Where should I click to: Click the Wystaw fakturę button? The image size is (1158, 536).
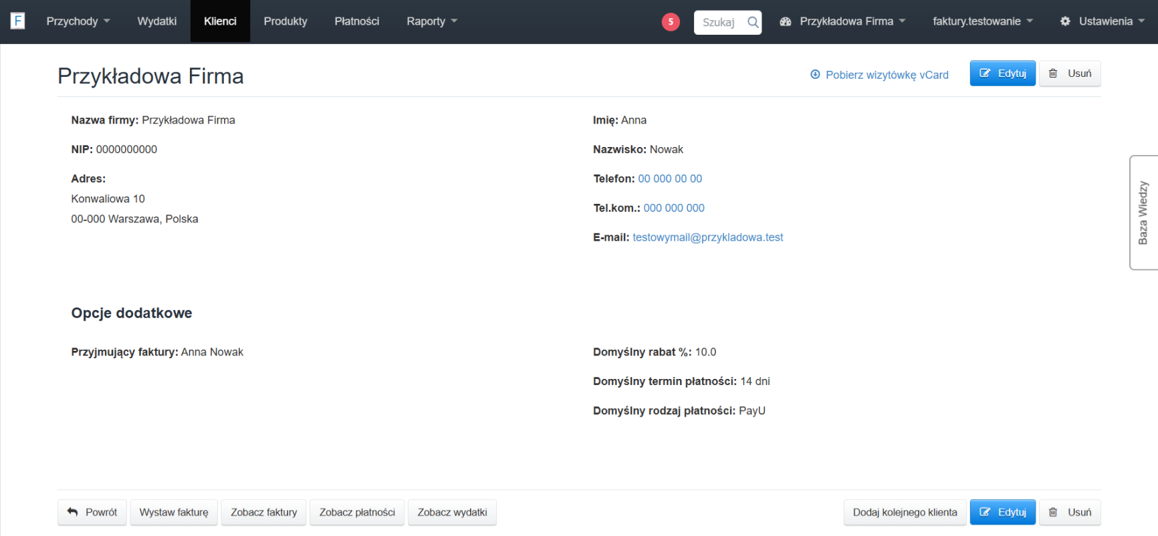click(174, 513)
